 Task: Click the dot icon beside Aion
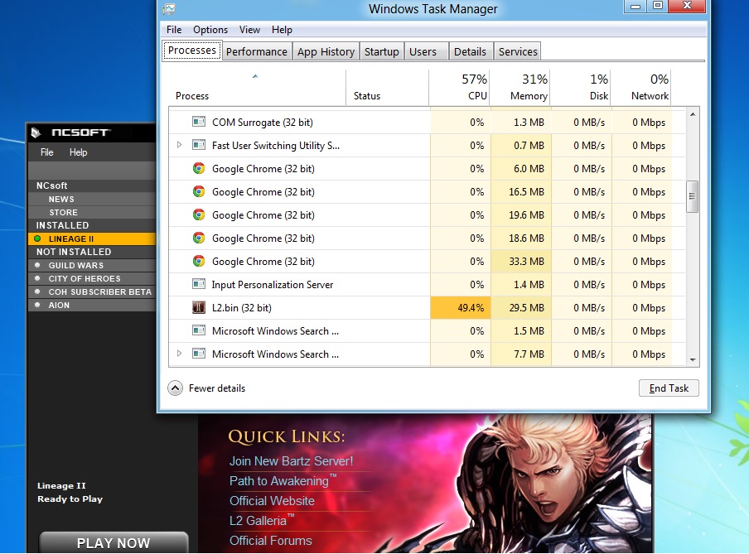coord(37,305)
